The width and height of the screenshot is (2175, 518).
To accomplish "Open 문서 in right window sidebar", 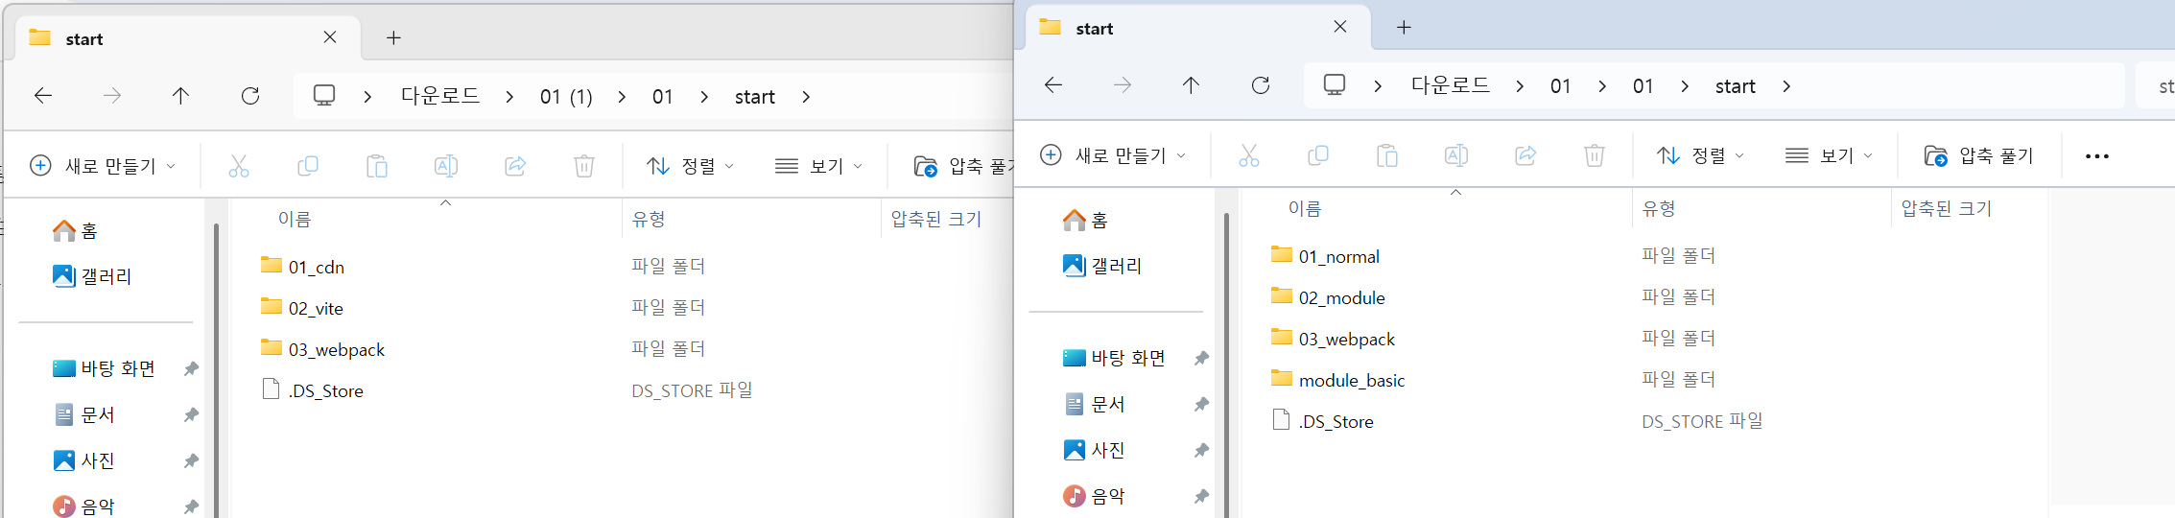I will coord(1094,404).
